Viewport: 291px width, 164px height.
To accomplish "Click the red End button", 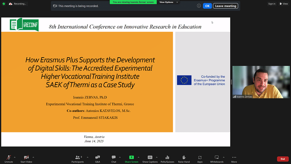I will tap(283, 159).
